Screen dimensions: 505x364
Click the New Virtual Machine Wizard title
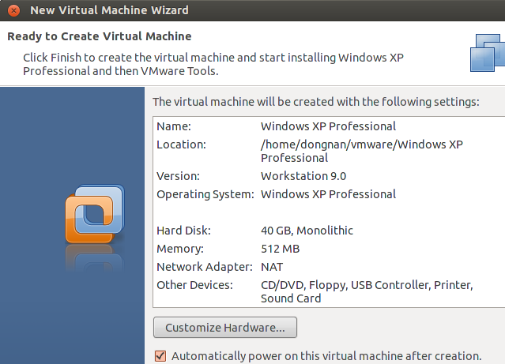pos(109,10)
